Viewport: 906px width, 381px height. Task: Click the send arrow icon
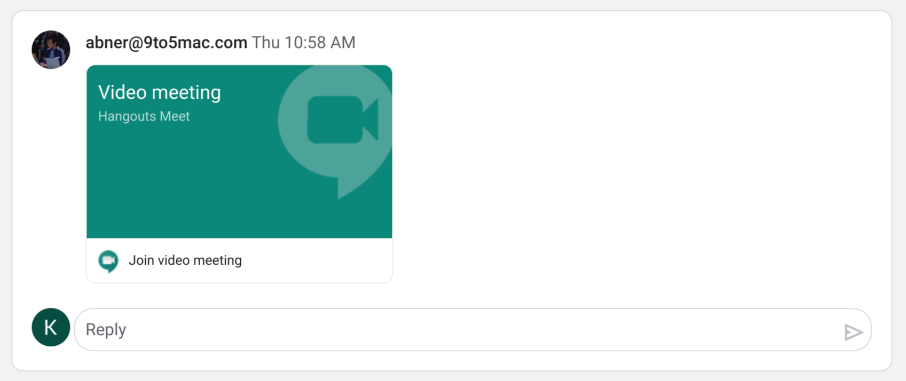pos(853,332)
